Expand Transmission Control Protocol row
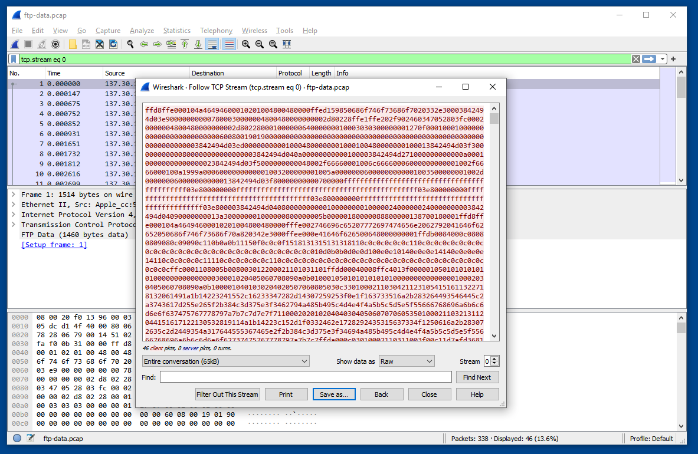Image resolution: width=698 pixels, height=454 pixels. coord(14,225)
